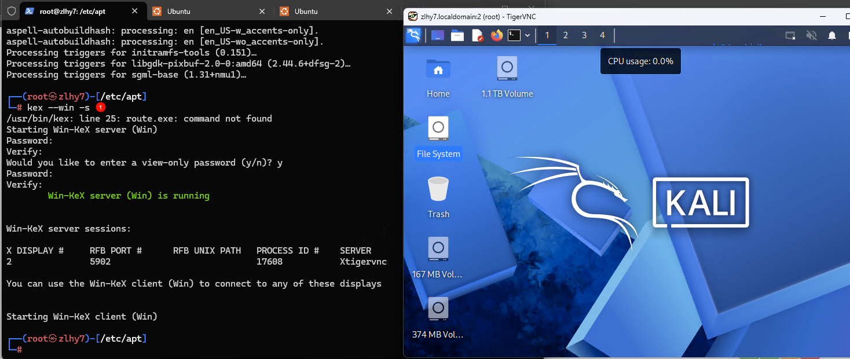Switch to workspace 4 in Kali panel
The image size is (850, 359).
click(x=602, y=35)
